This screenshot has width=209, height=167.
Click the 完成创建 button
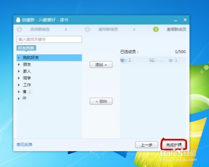pyautogui.click(x=174, y=145)
